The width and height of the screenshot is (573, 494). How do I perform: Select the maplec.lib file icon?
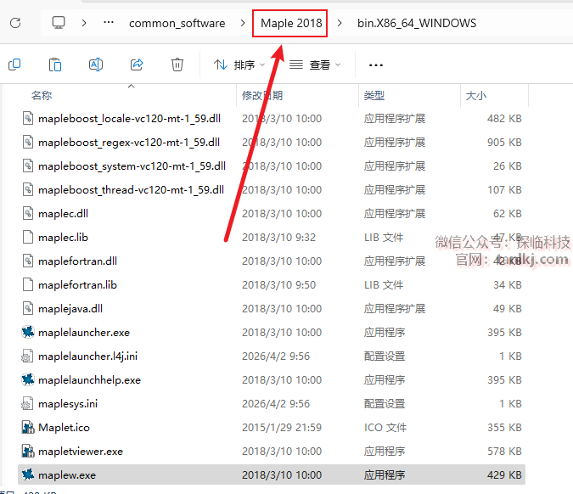pyautogui.click(x=28, y=237)
